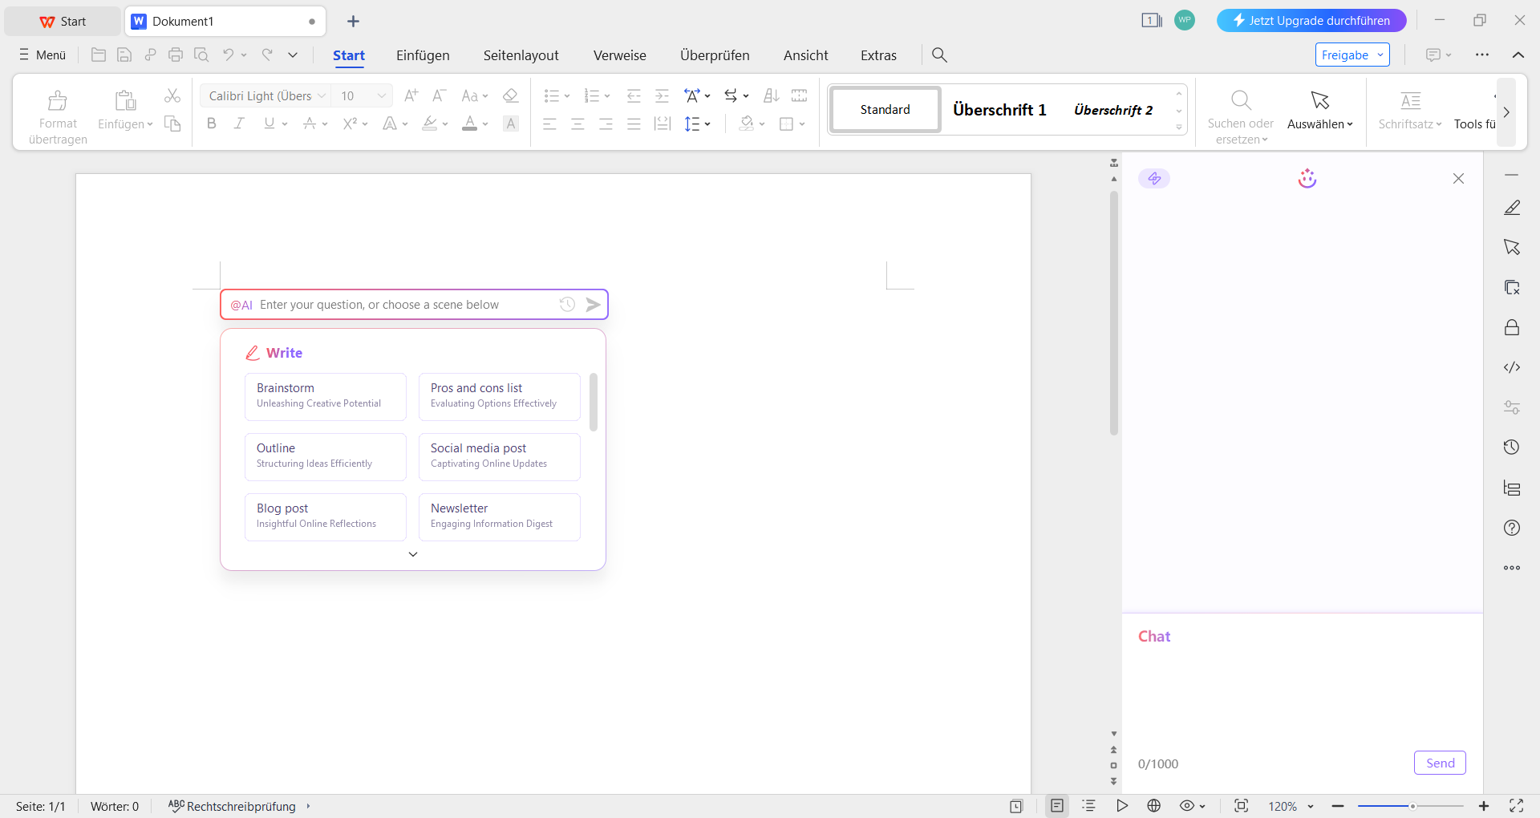Click the print icon in quick toolbar
The image size is (1540, 818).
[x=176, y=55]
